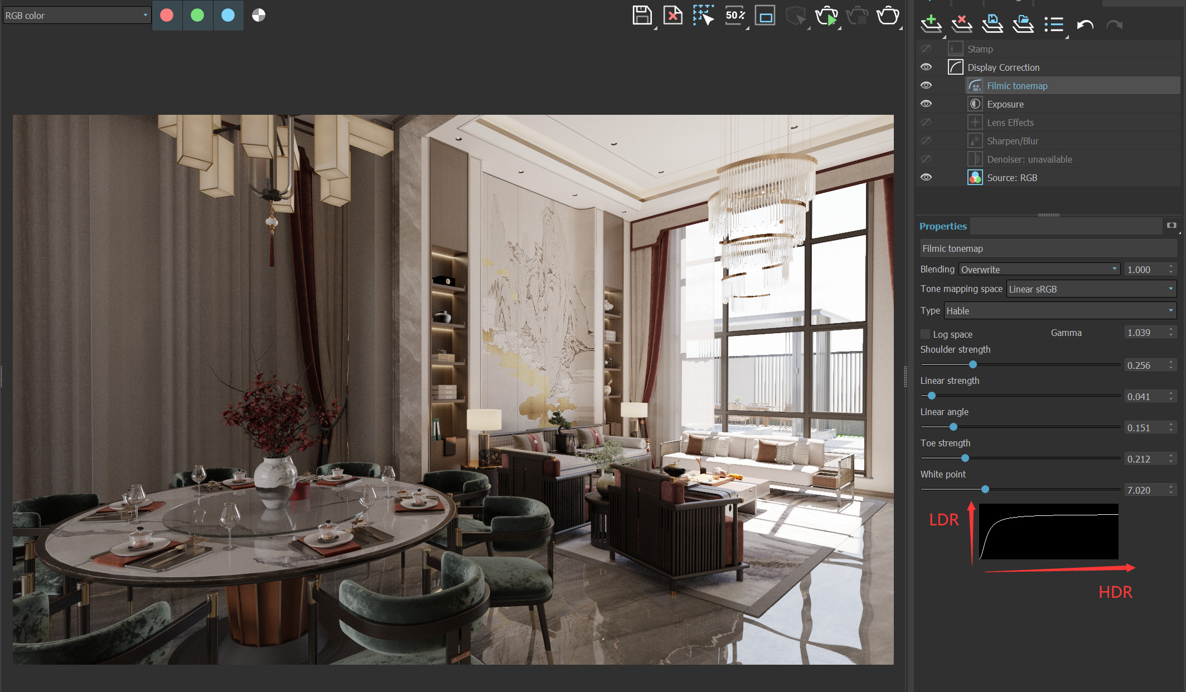Screen dimensions: 1186x692
Task: Click the redo arrow icon
Action: 1114,25
